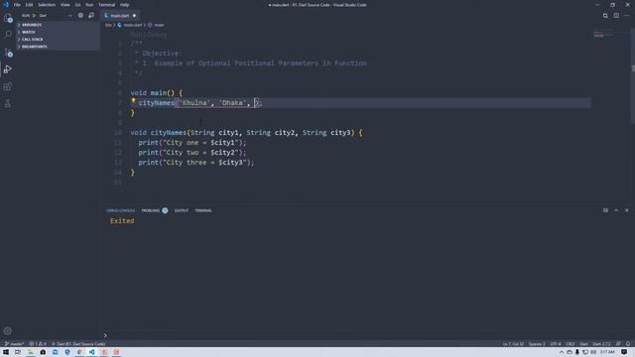
Task: Click the feedback icon in status bar
Action: coord(618,344)
